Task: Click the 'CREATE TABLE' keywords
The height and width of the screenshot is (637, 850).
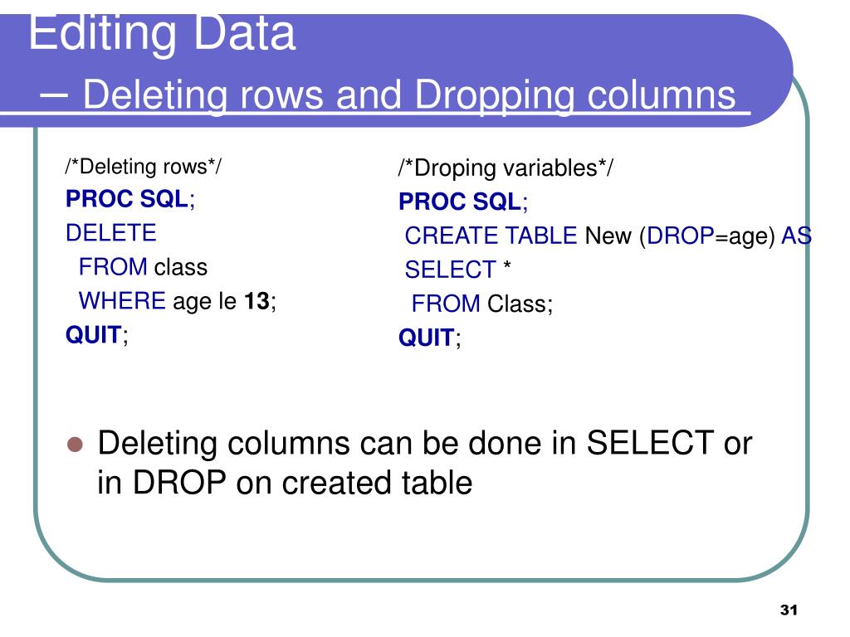Action: tap(491, 236)
